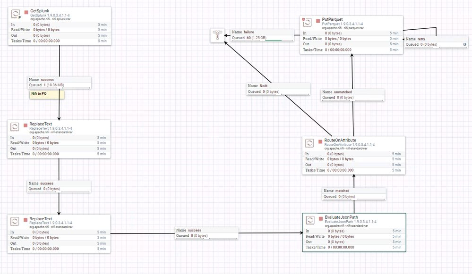472x274 pixels.
Task: Click the red warning indicator on PutParquet
Action: coord(303,20)
